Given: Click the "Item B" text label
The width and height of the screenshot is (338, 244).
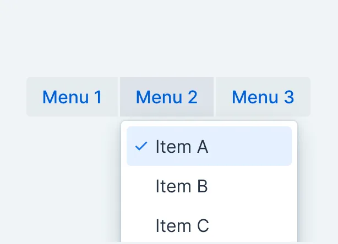Looking at the screenshot, I should pos(182,186).
